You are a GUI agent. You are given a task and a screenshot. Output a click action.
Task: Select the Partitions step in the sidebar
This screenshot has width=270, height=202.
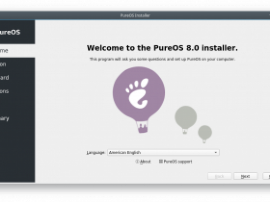pyautogui.click(x=17, y=91)
